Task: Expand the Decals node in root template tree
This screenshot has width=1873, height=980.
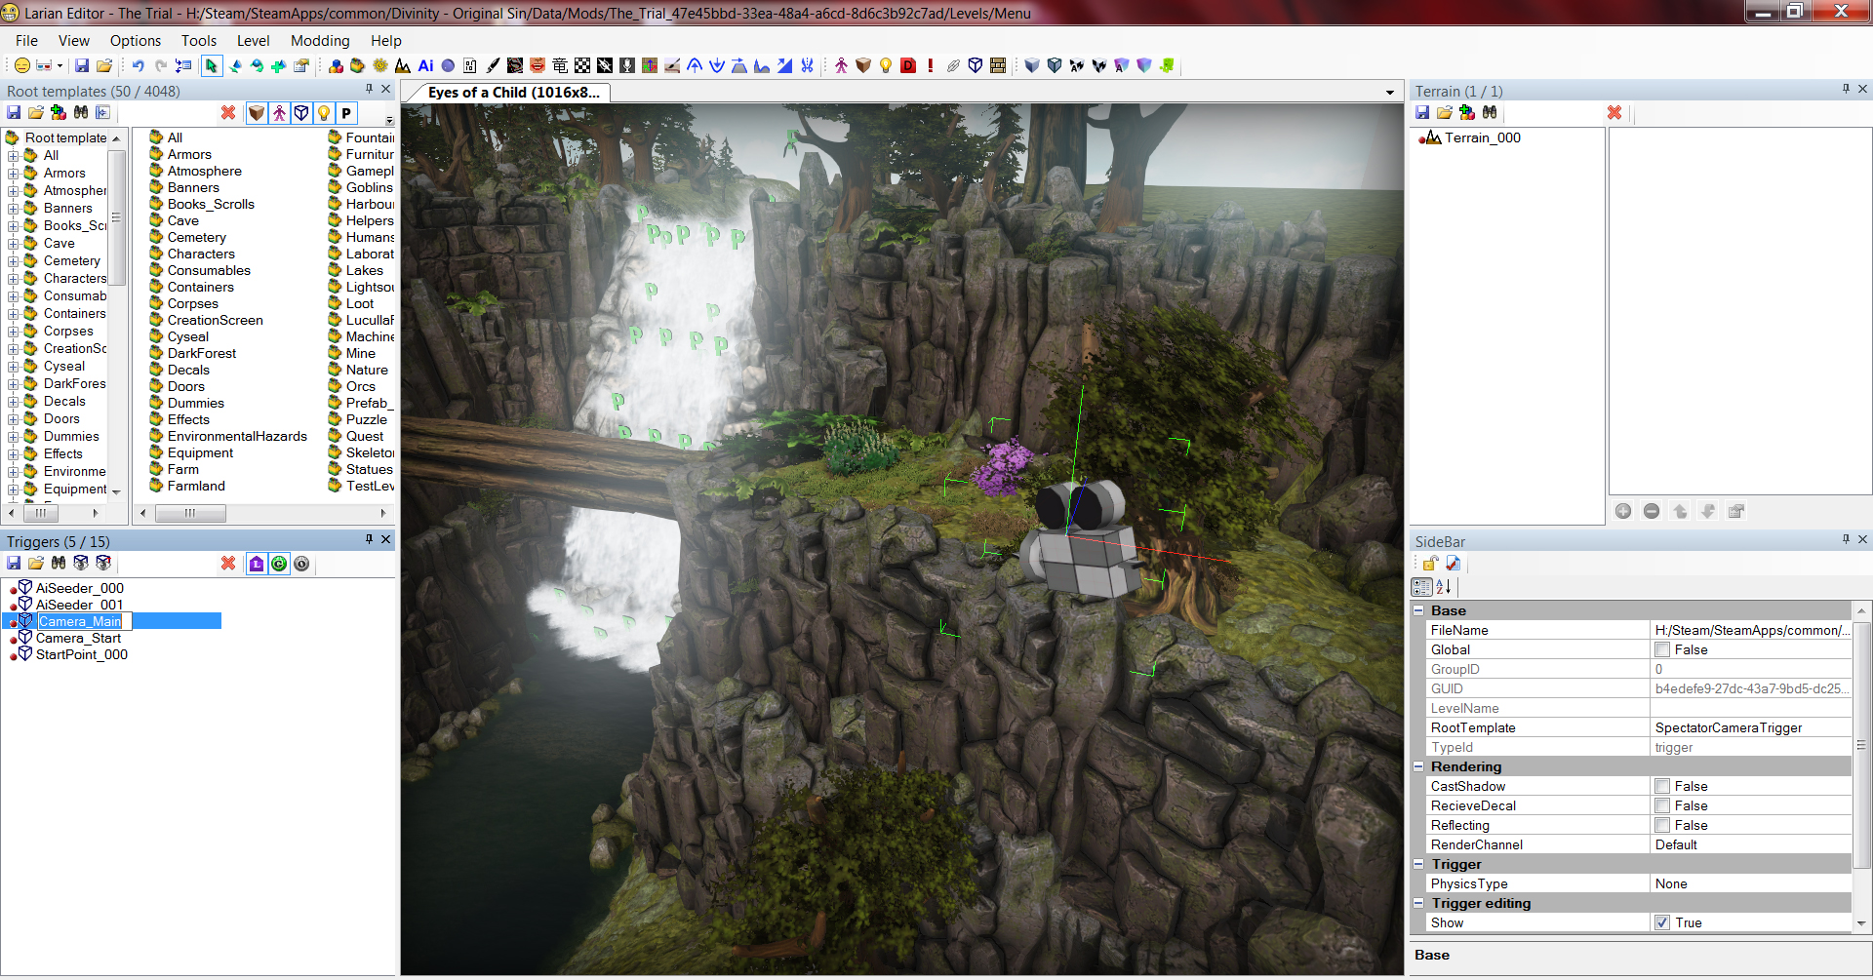Action: (x=14, y=402)
